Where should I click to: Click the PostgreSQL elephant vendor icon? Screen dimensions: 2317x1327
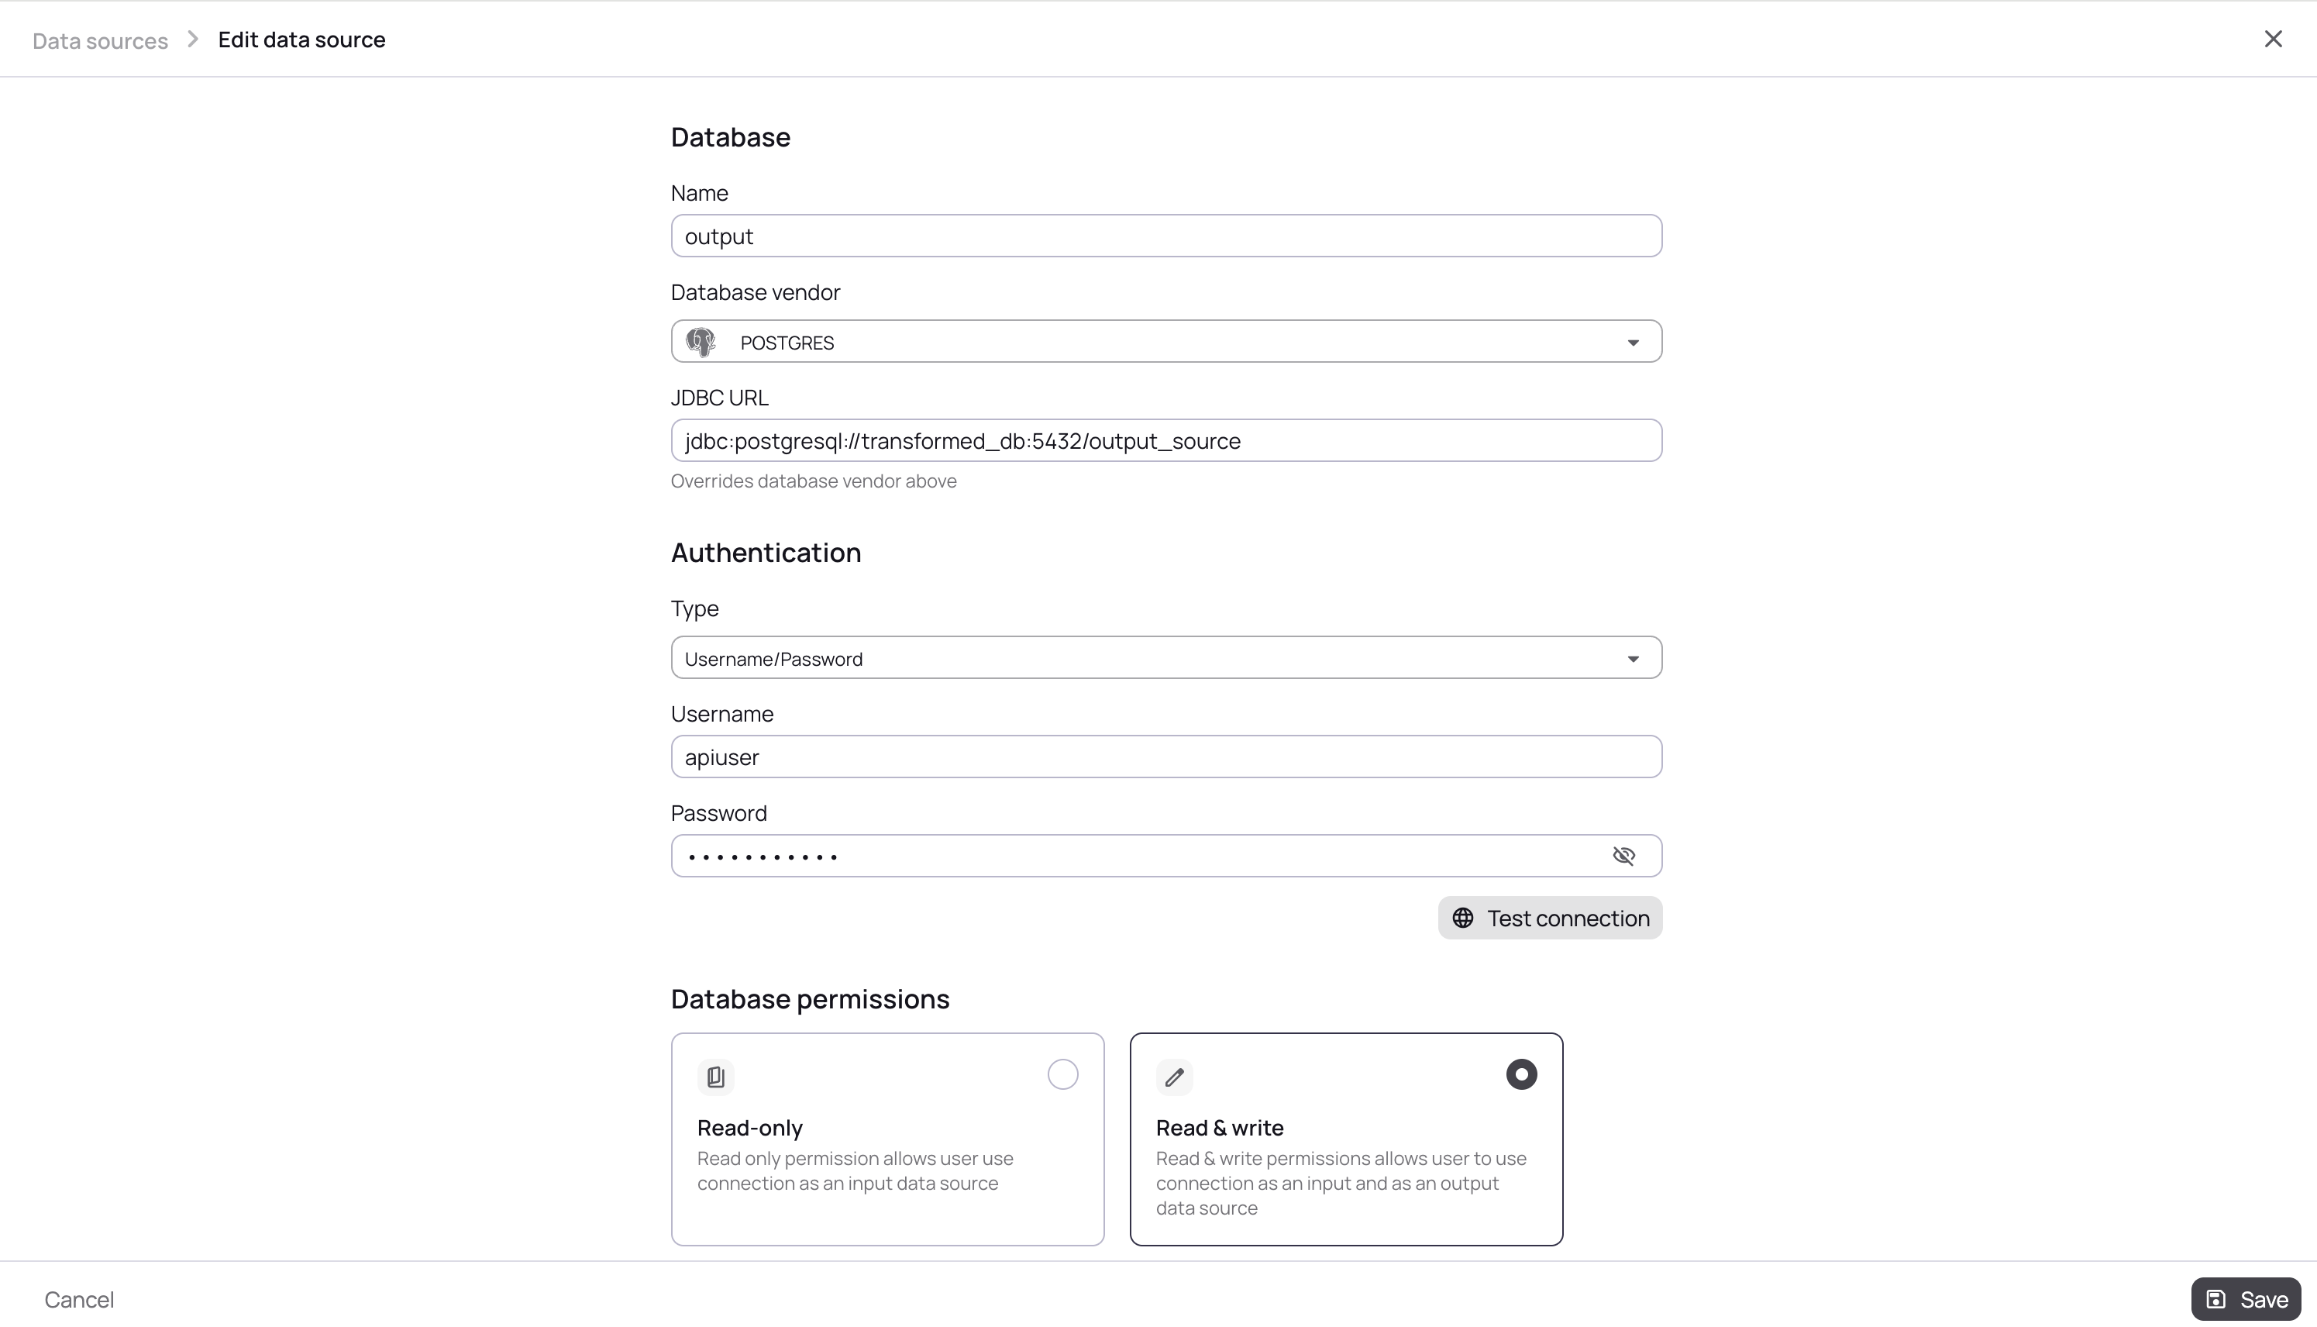[x=701, y=342]
